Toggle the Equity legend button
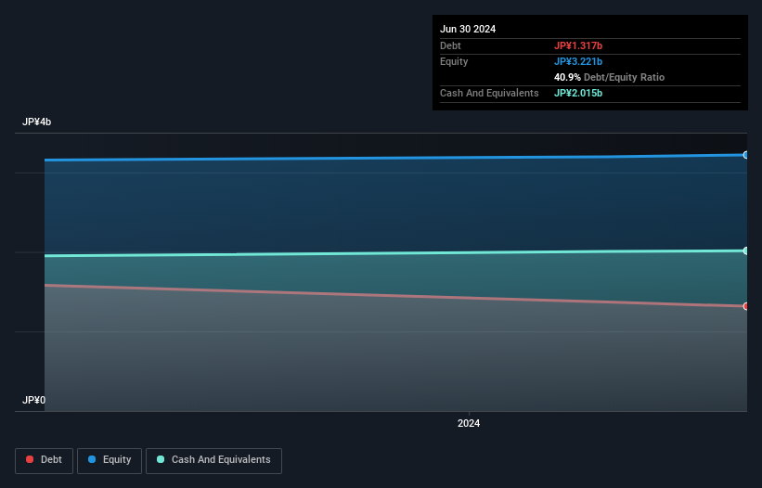The image size is (762, 488). [x=110, y=460]
